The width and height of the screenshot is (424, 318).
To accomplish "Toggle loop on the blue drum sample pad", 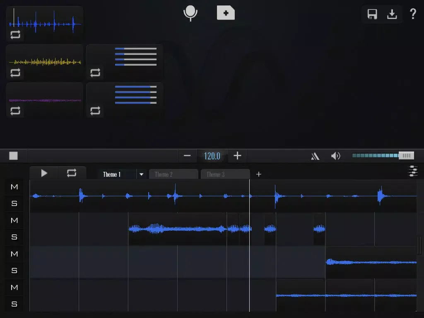I will [x=15, y=35].
